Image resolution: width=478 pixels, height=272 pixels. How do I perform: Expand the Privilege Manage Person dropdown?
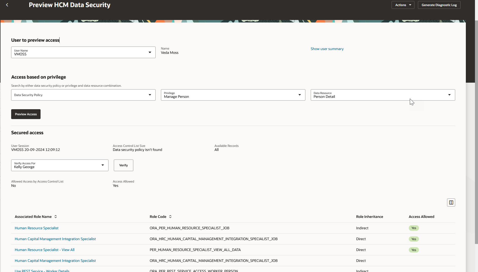pos(300,95)
